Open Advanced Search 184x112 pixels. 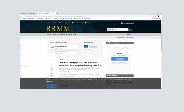point(131,30)
